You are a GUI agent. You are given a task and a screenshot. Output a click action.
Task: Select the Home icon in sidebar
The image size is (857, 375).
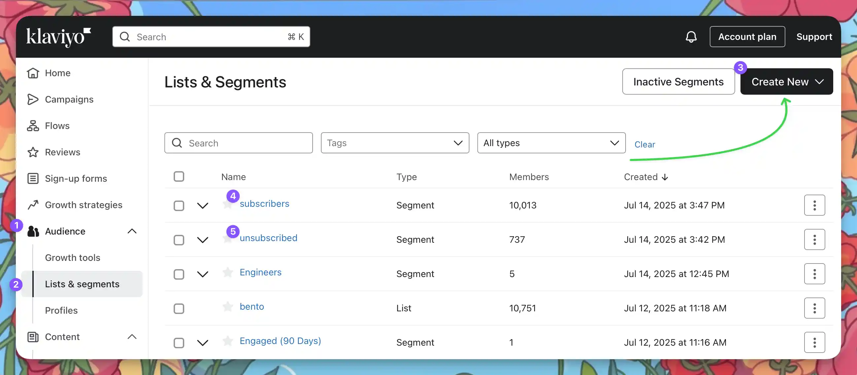coord(33,73)
